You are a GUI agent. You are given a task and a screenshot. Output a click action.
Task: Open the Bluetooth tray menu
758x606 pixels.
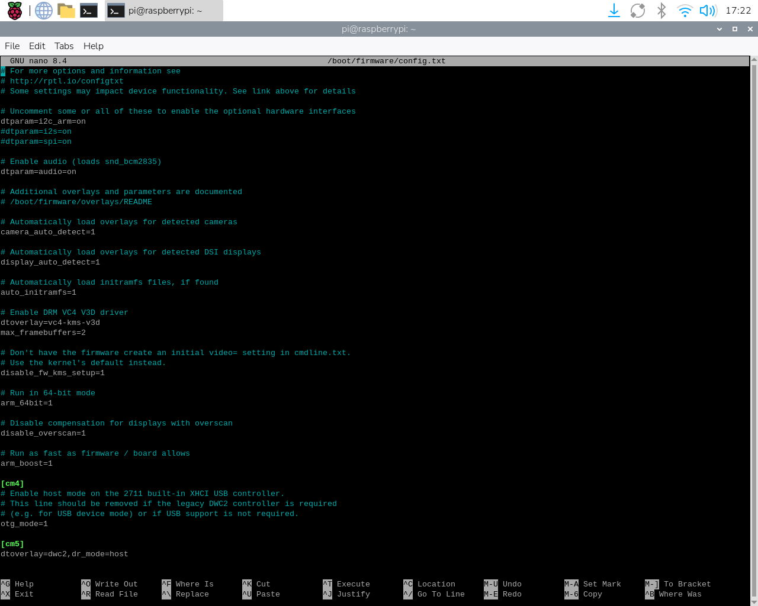tap(661, 11)
